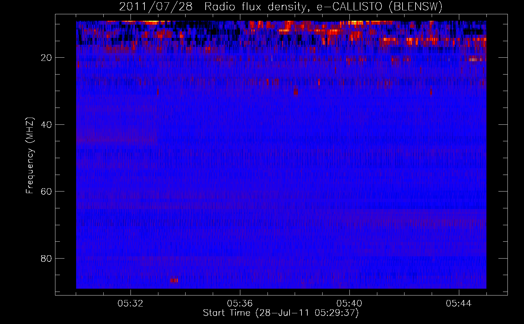Select the Frequency (MHZ) axis label
The width and height of the screenshot is (524, 324).
[x=30, y=156]
